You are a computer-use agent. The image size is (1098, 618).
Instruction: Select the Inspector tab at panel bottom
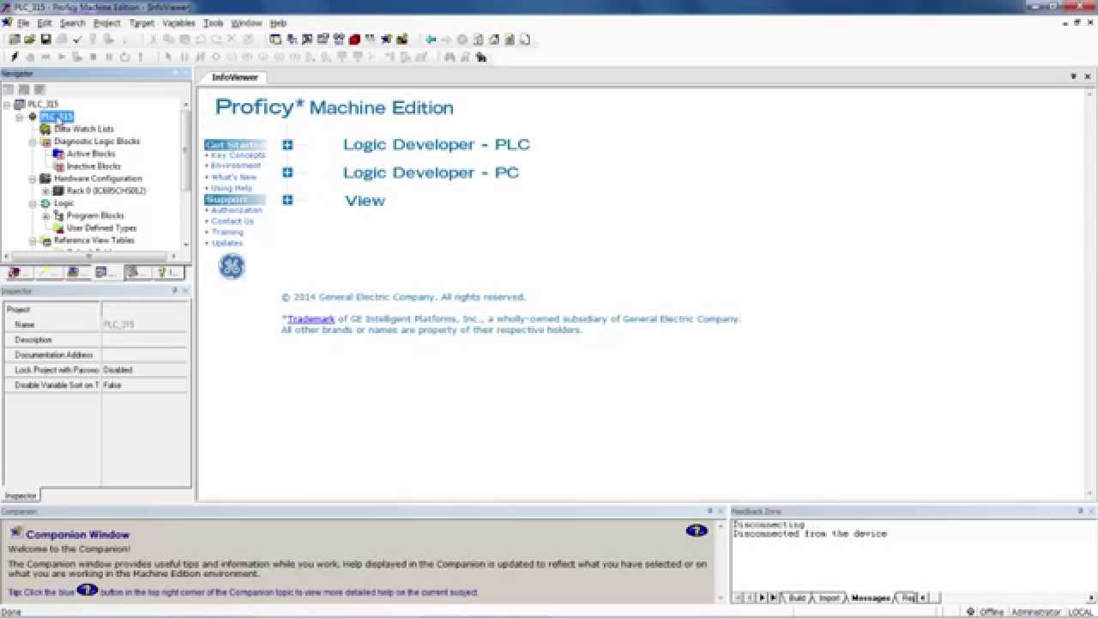coord(21,495)
